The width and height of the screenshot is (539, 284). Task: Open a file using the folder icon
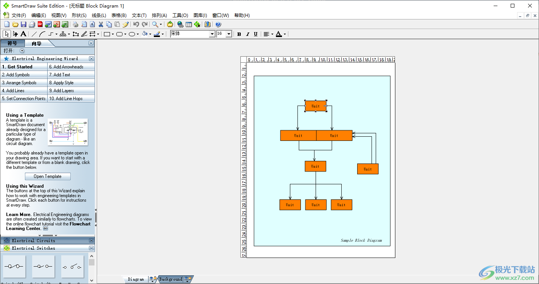[15, 24]
